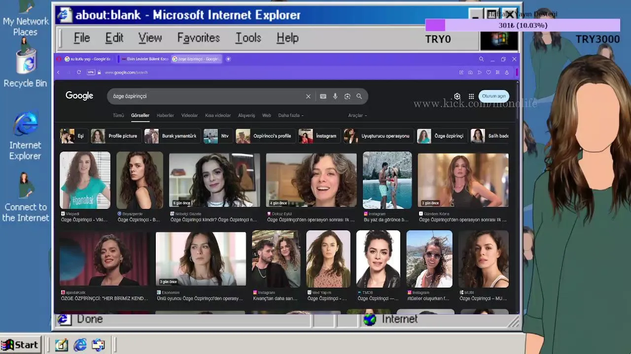Open the Opera easy setup icon
631x354 pixels.
(497, 72)
